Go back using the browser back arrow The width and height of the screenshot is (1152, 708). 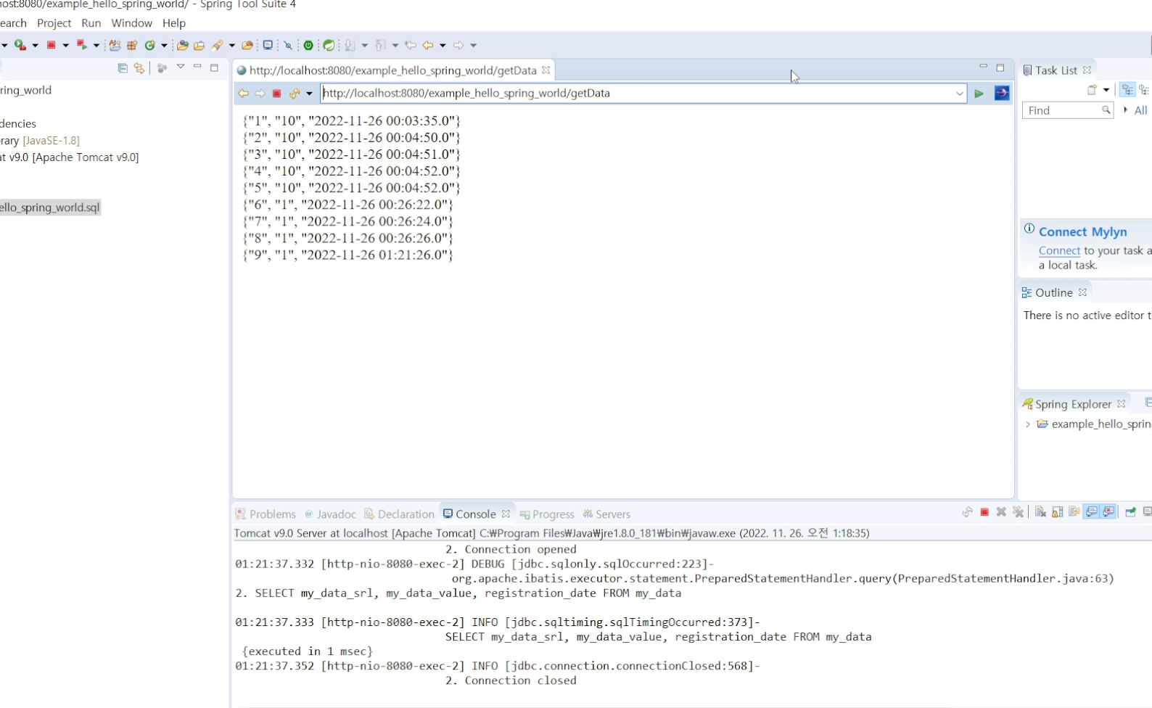244,94
